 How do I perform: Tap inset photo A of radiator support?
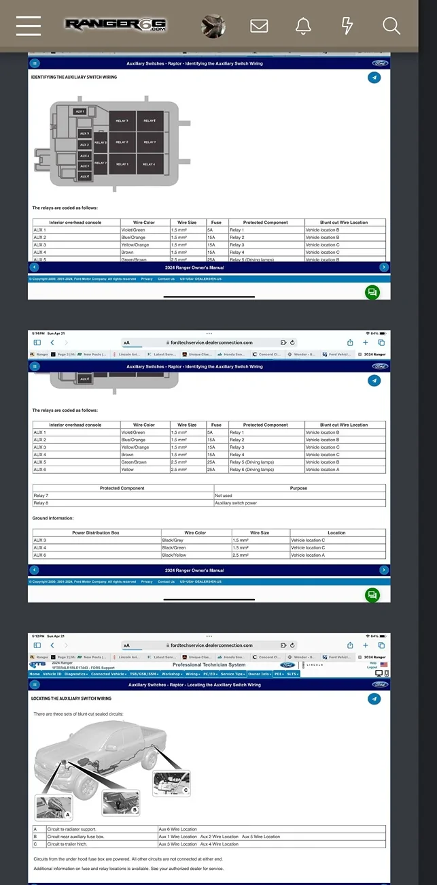(54, 807)
